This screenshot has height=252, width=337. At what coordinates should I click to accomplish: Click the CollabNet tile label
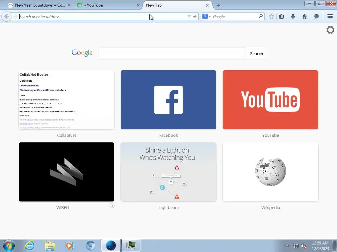[x=66, y=135]
